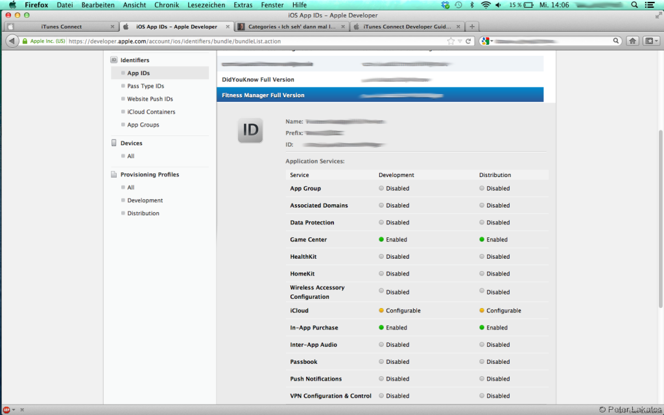Click the Provisioning Profiles document icon
The width and height of the screenshot is (664, 415).
click(113, 174)
